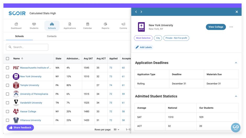Click the Villanova University logo
The image size is (246, 138).
(16, 120)
